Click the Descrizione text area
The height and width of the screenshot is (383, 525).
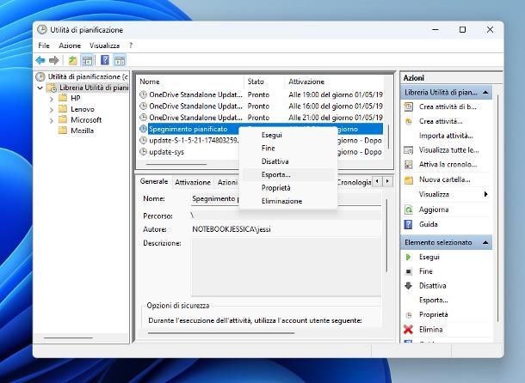[x=286, y=267]
